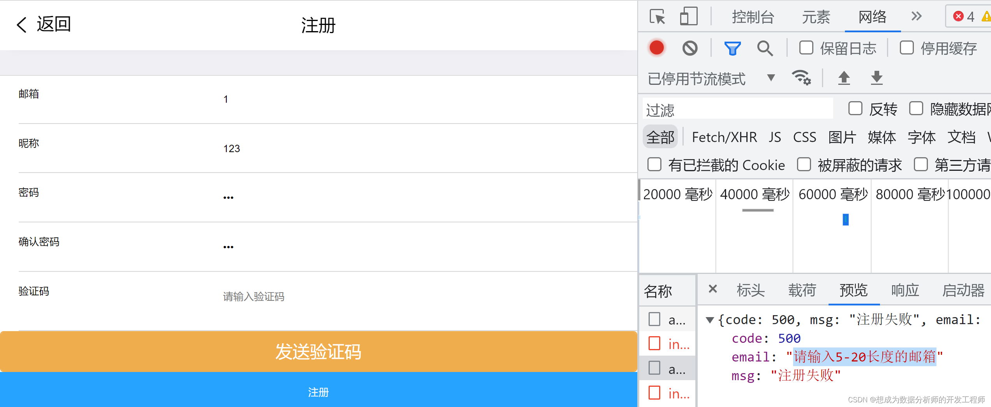This screenshot has width=991, height=407.
Task: Click the msg: "注册失败" line
Action: [786, 375]
